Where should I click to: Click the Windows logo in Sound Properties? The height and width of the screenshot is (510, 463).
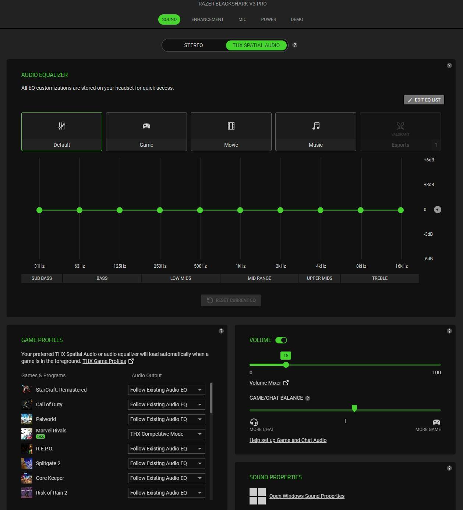257,496
